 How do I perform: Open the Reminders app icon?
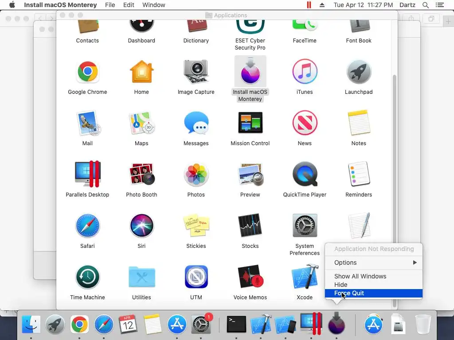pos(359,174)
